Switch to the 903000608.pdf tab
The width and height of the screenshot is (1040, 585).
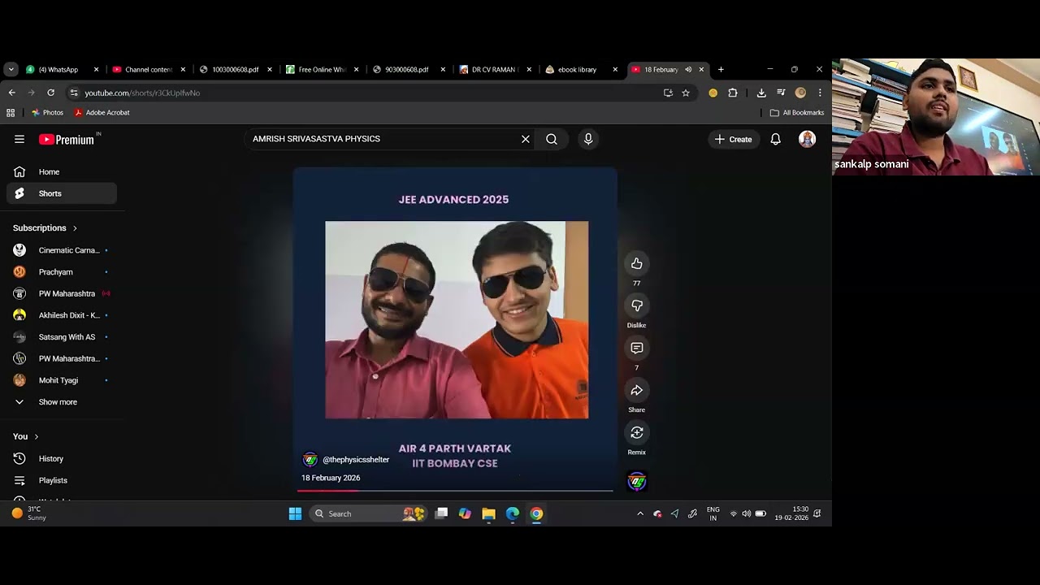pyautogui.click(x=409, y=70)
